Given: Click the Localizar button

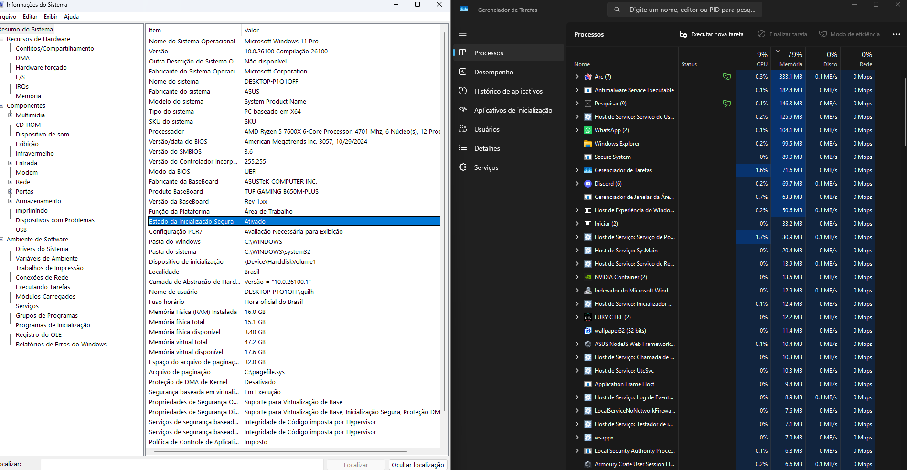Looking at the screenshot, I should pos(356,465).
